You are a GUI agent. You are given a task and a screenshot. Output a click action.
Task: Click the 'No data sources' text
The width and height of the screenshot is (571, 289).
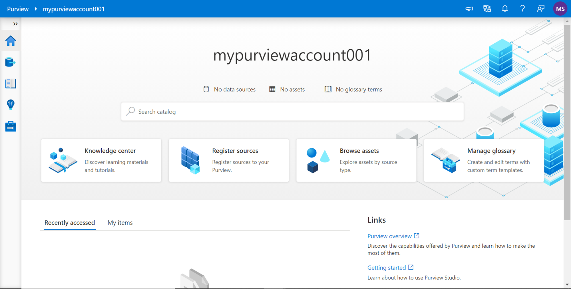(x=235, y=90)
